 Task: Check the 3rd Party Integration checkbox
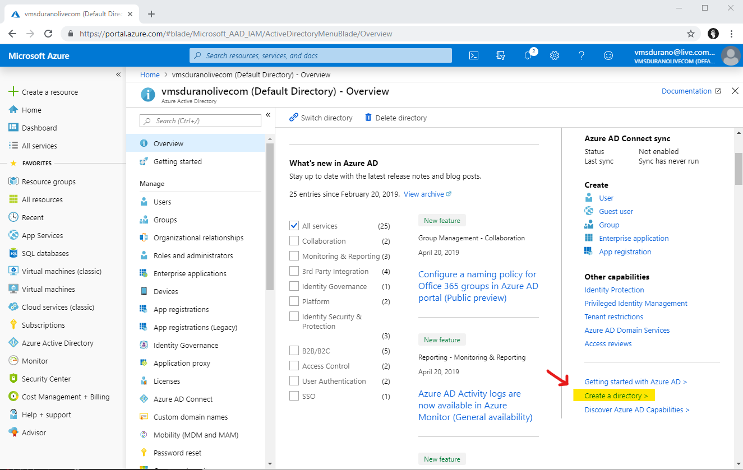294,271
